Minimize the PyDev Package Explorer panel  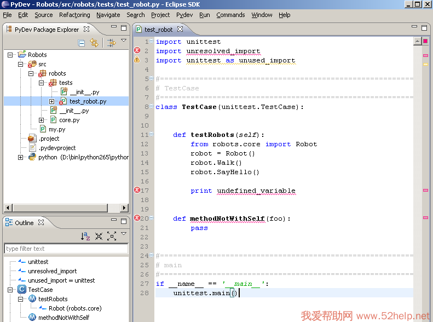tap(114, 27)
